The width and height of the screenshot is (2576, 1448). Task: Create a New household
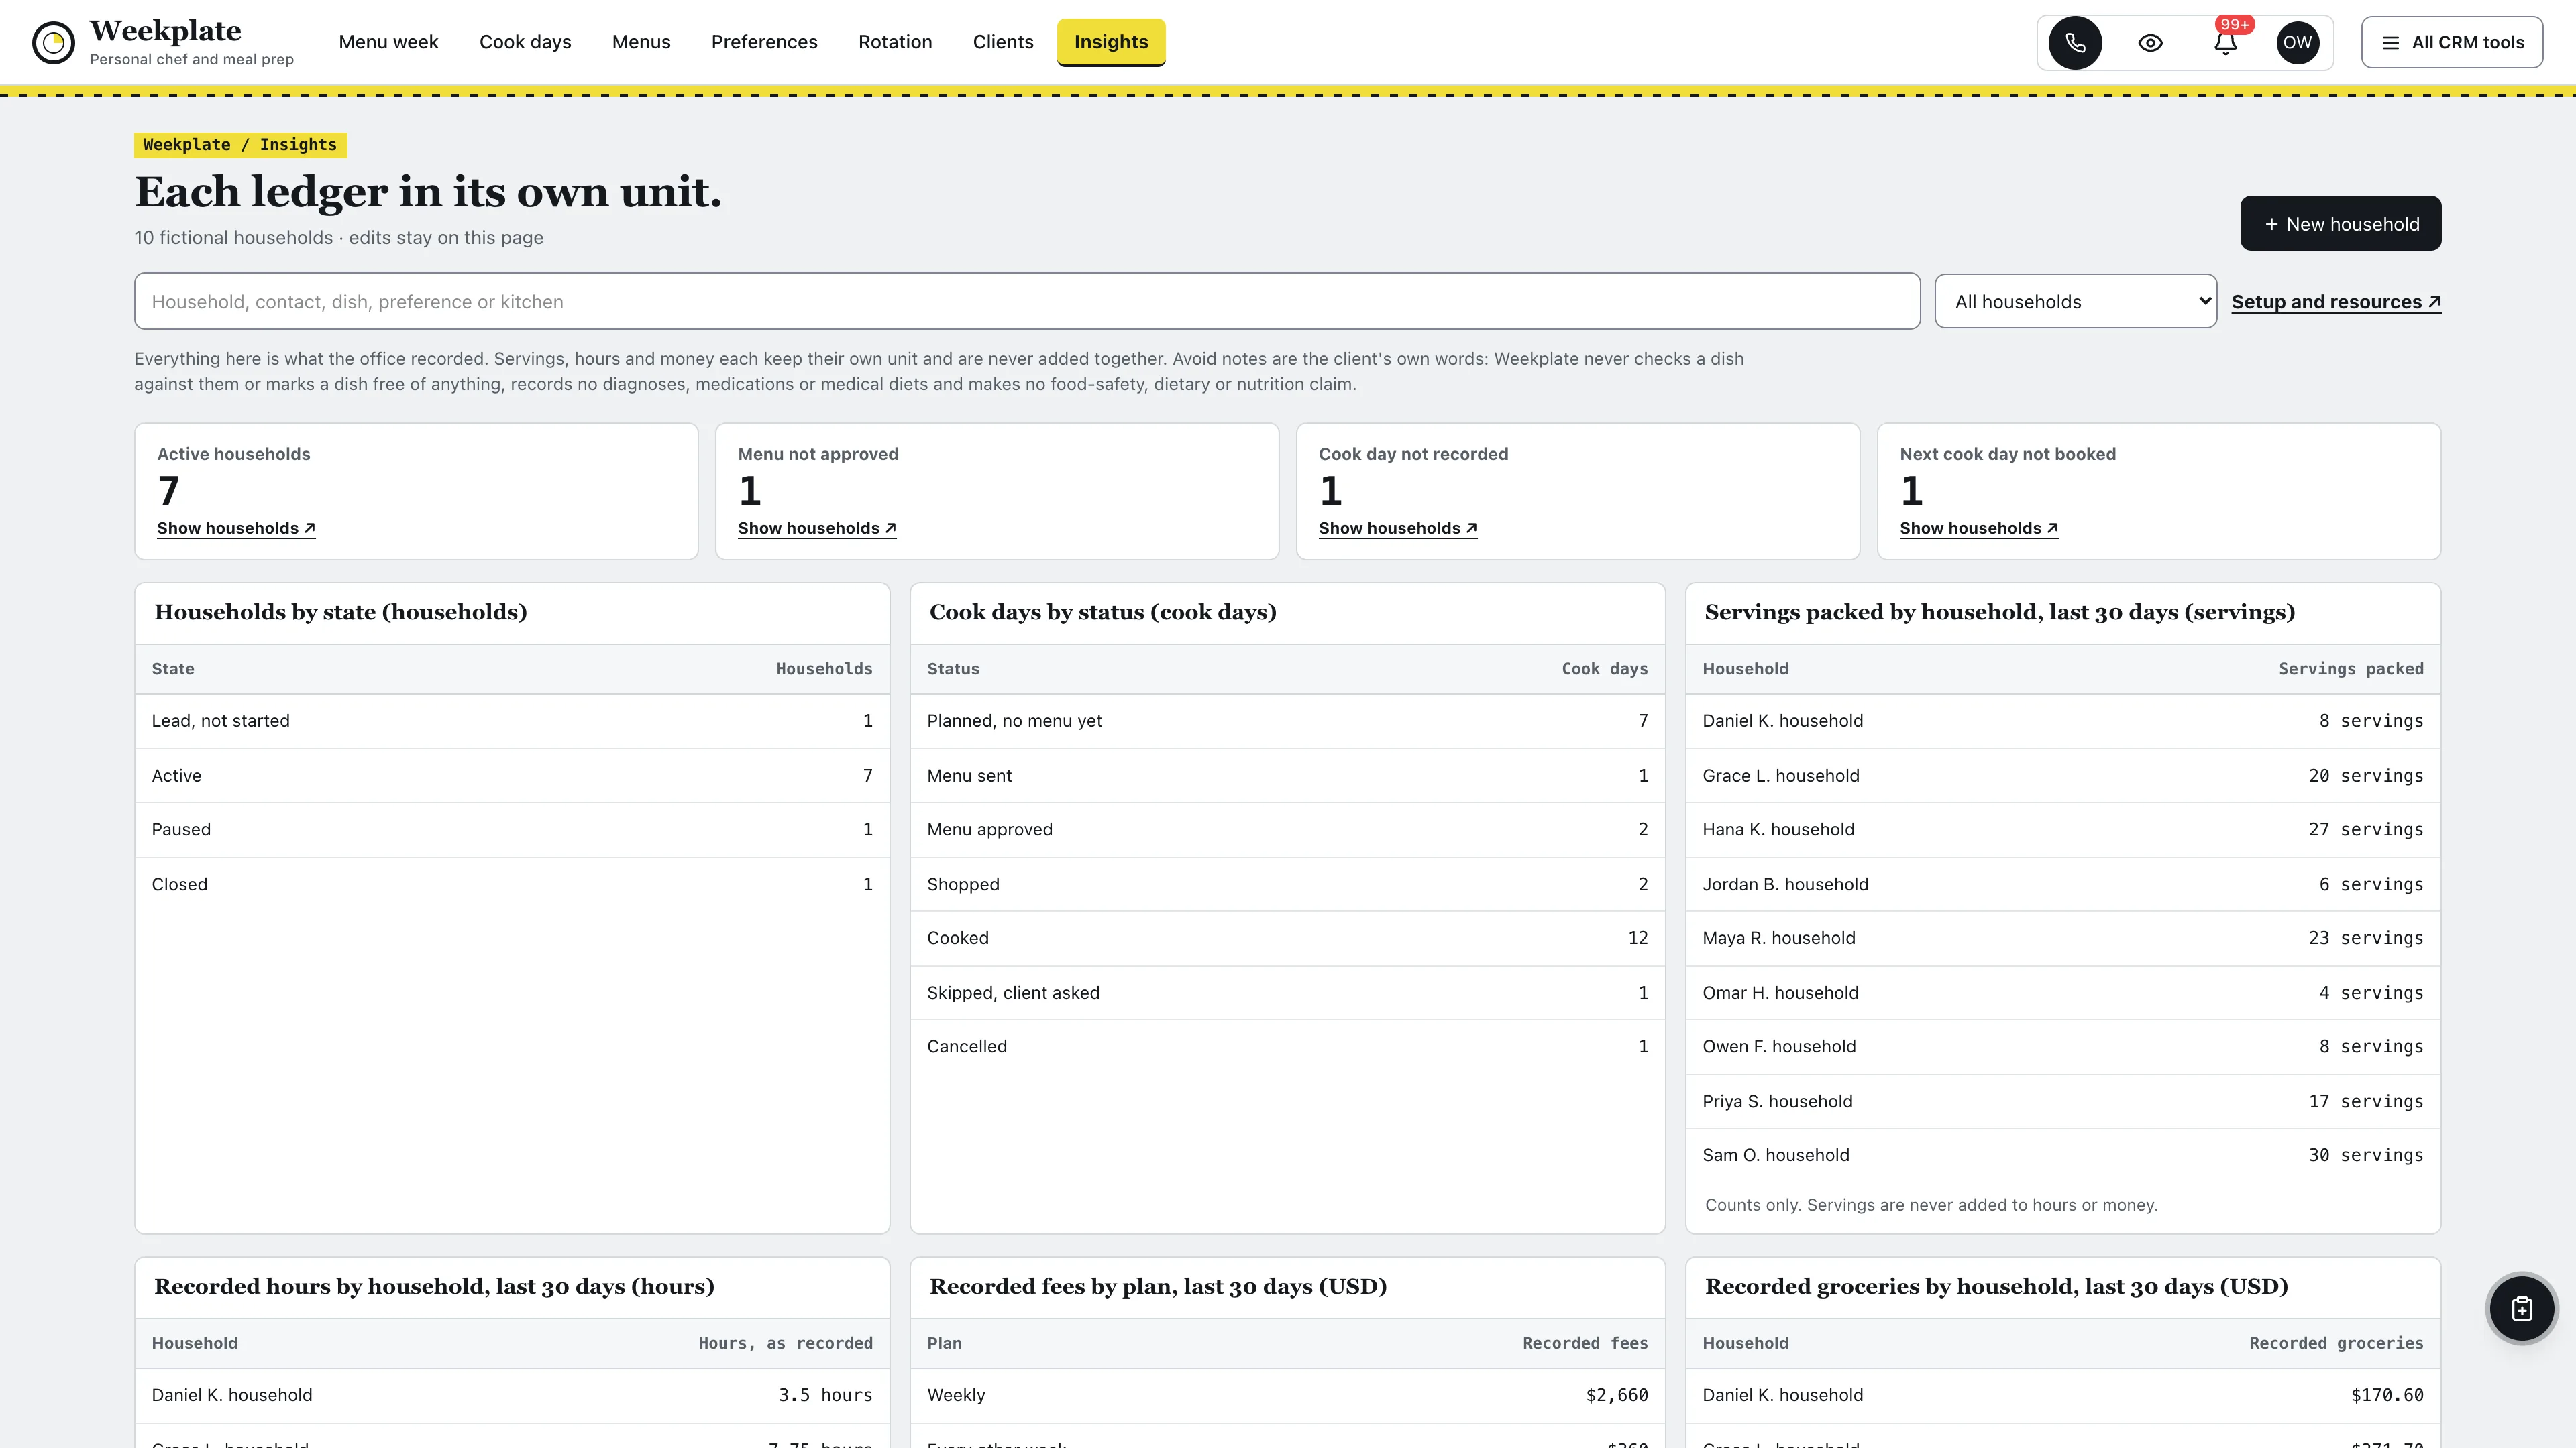tap(2340, 224)
